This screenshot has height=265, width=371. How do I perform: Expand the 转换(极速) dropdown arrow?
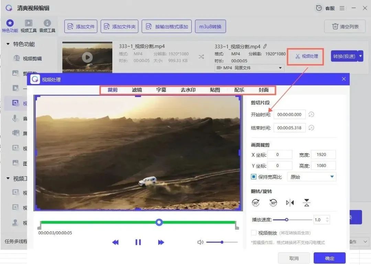coord(360,56)
